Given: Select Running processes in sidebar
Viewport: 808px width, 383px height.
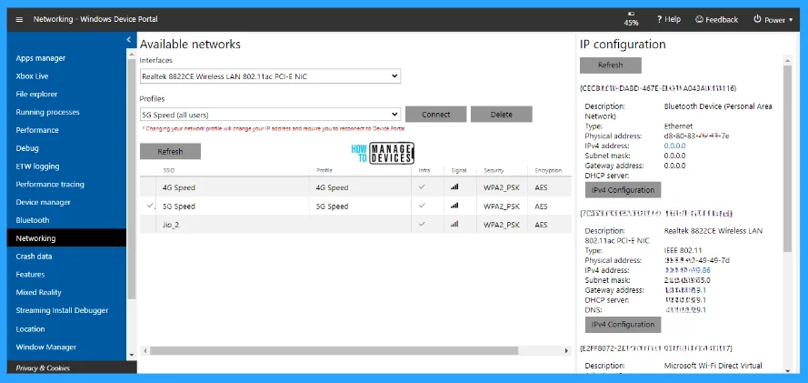Looking at the screenshot, I should [47, 113].
